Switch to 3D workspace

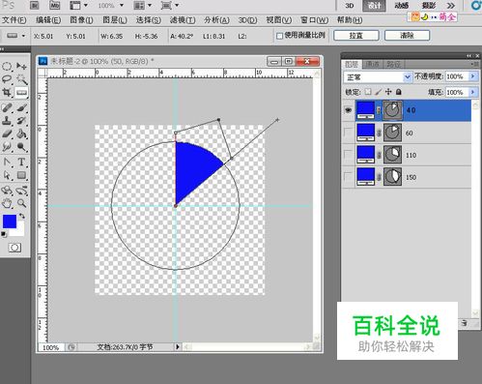click(350, 6)
